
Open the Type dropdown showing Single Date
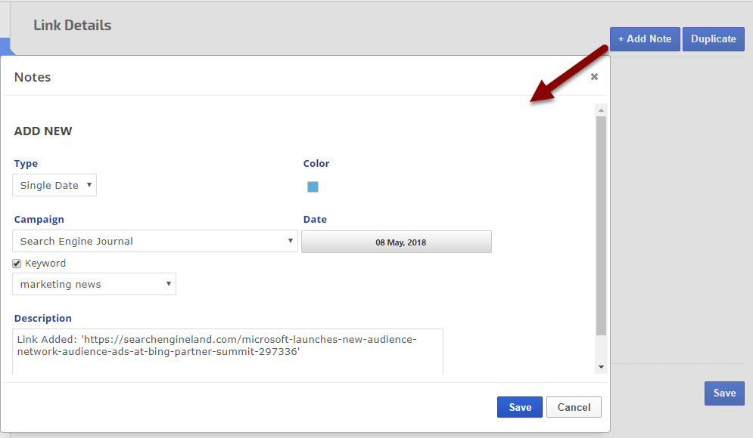tap(54, 185)
